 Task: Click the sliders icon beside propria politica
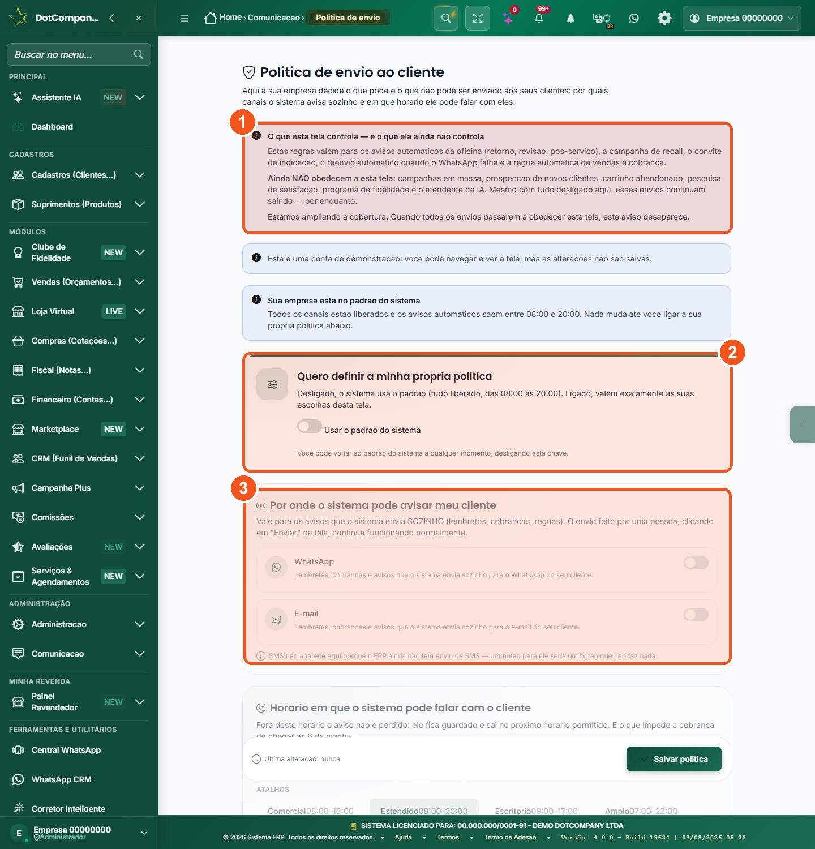(x=272, y=385)
